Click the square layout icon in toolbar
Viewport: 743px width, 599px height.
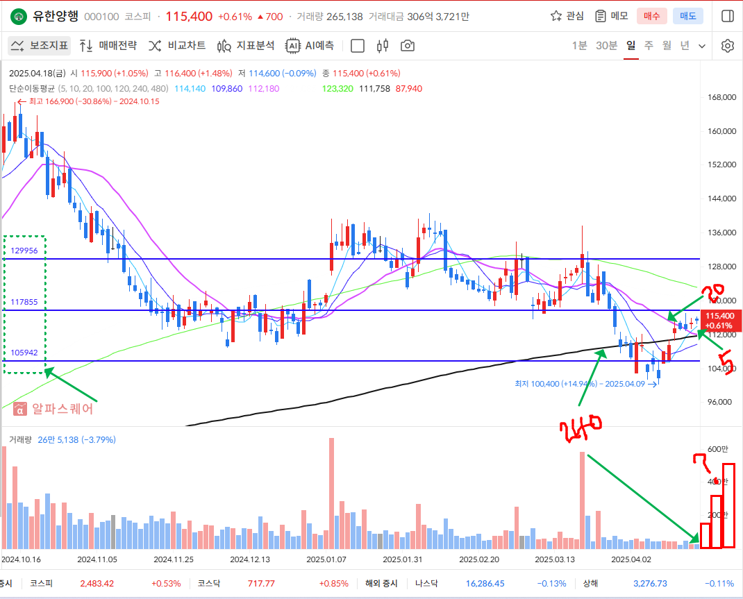(358, 46)
